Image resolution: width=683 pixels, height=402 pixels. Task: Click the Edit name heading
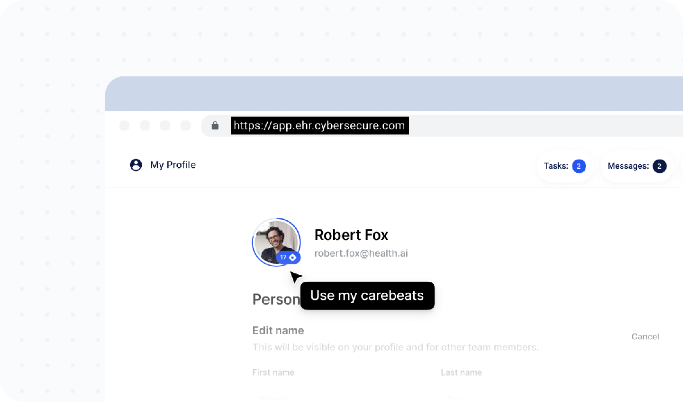pyautogui.click(x=278, y=331)
